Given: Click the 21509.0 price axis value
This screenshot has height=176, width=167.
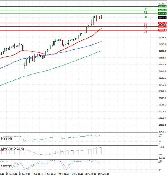Looking at the screenshot, I should click(x=162, y=58).
